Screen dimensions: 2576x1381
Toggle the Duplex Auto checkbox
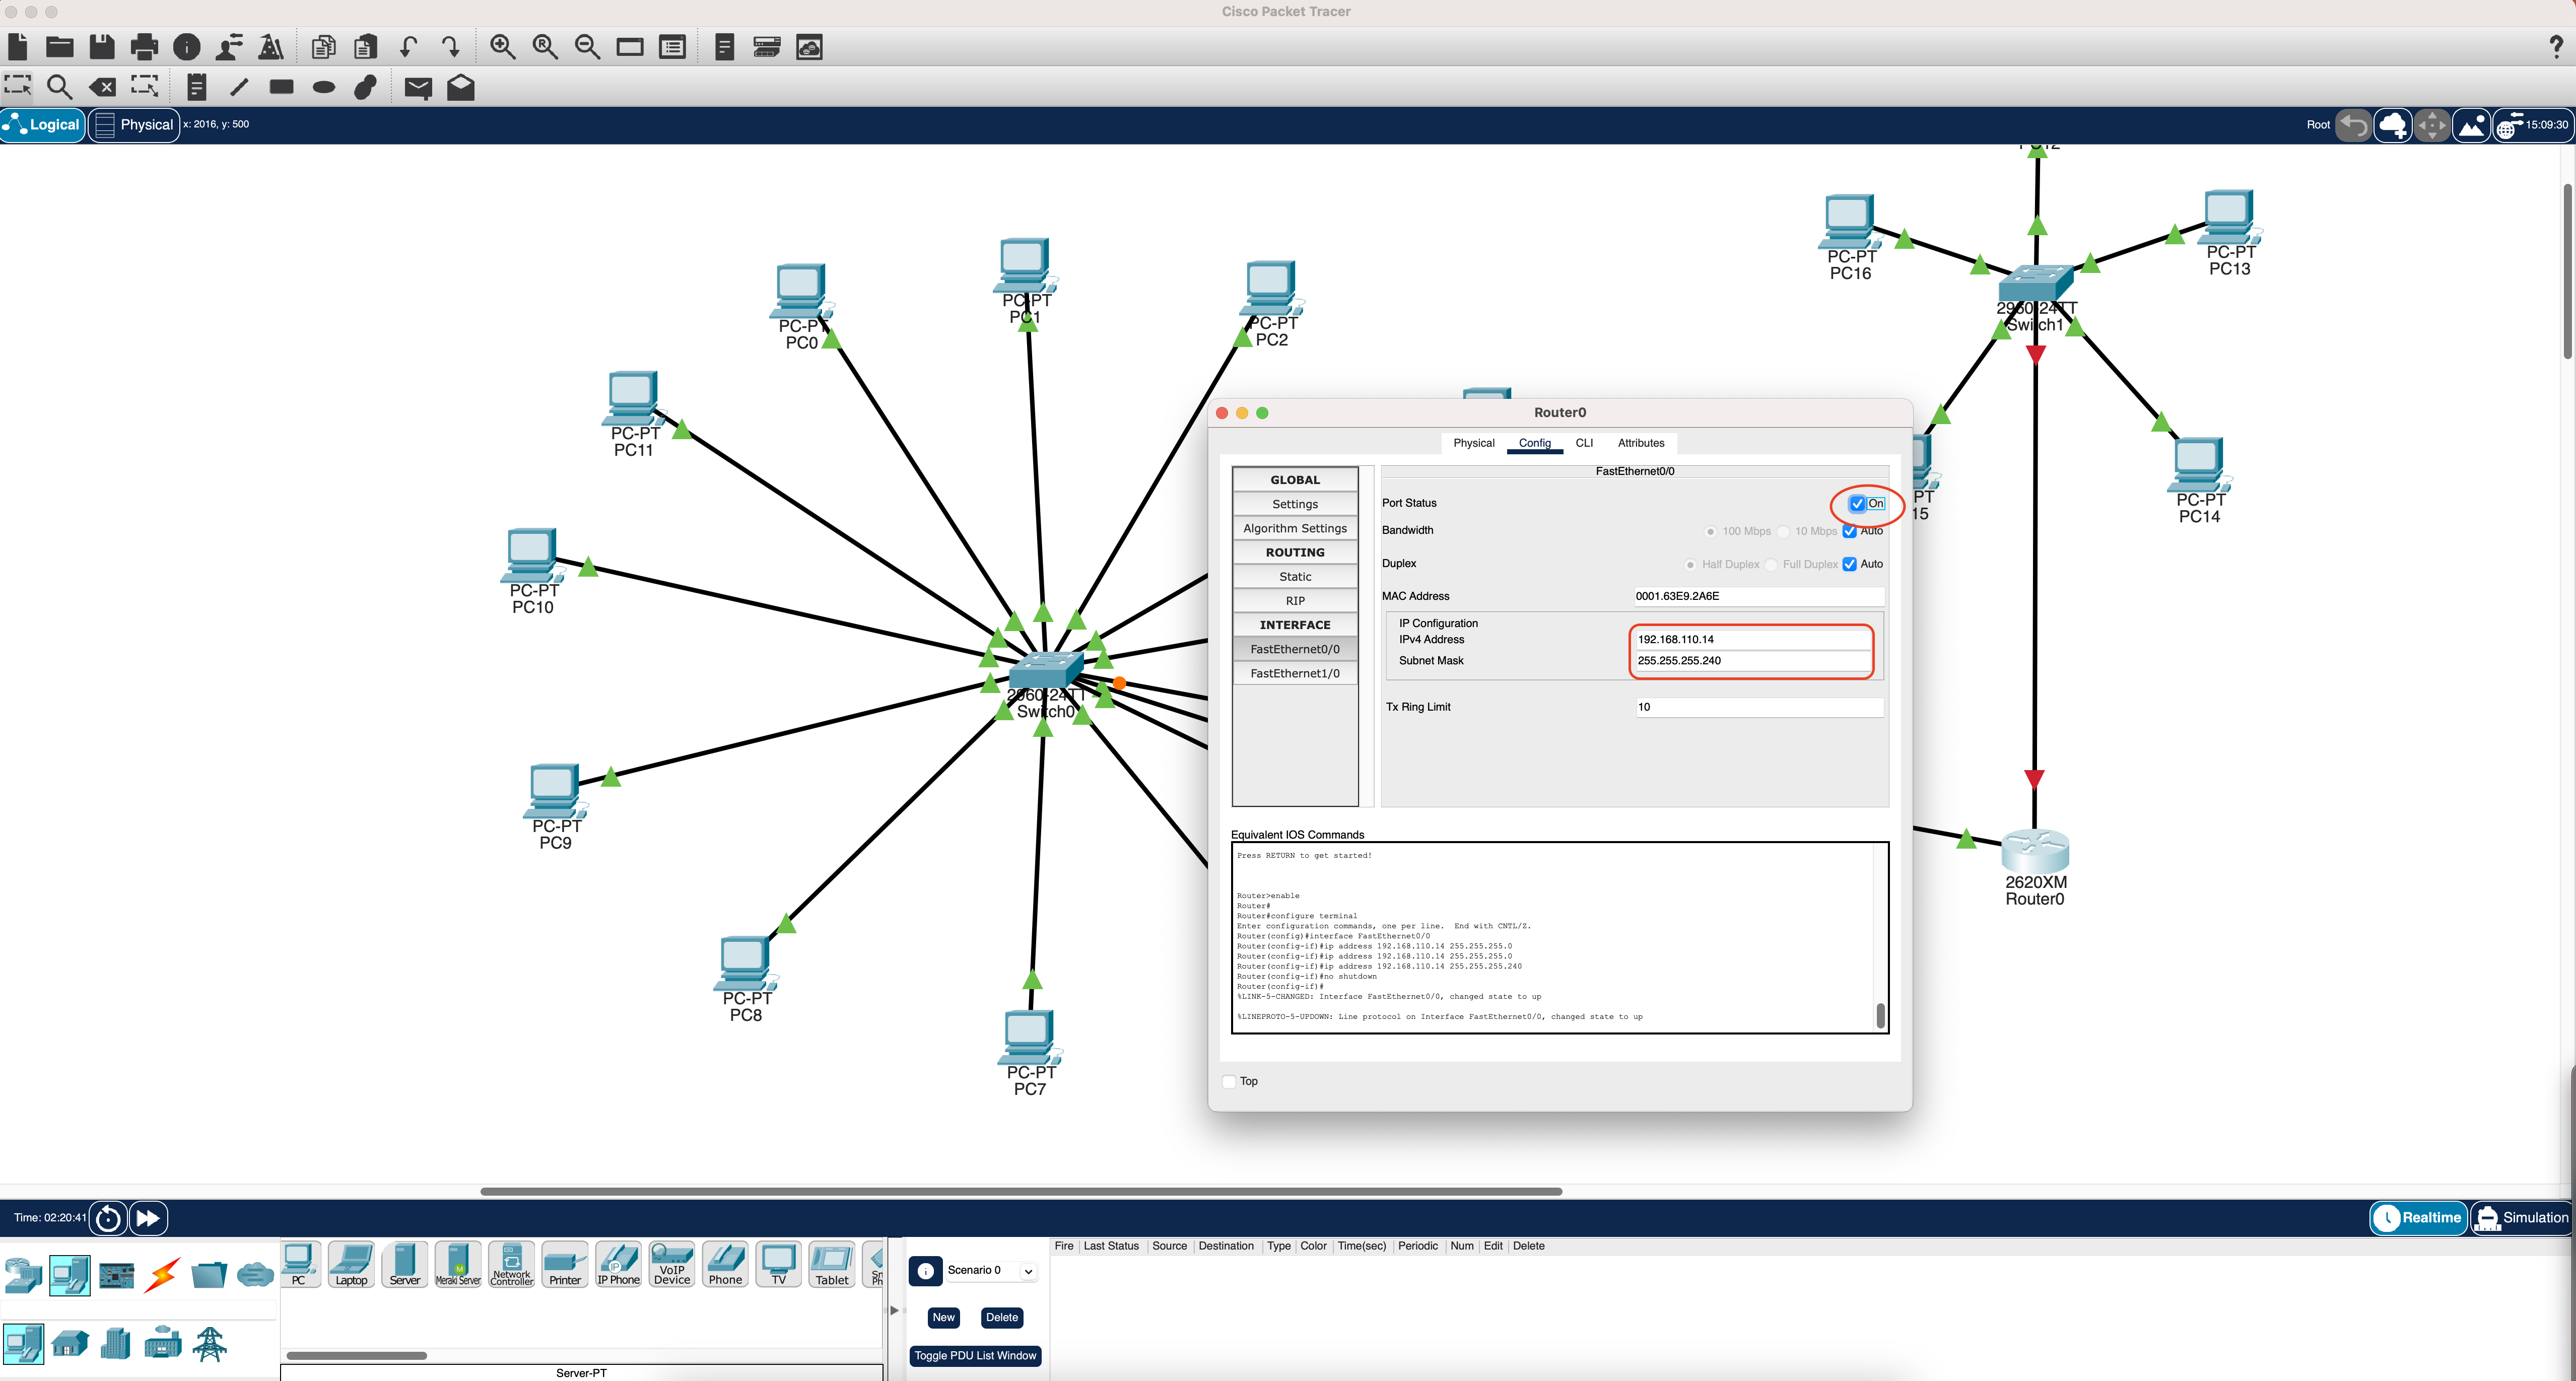pyautogui.click(x=1850, y=564)
